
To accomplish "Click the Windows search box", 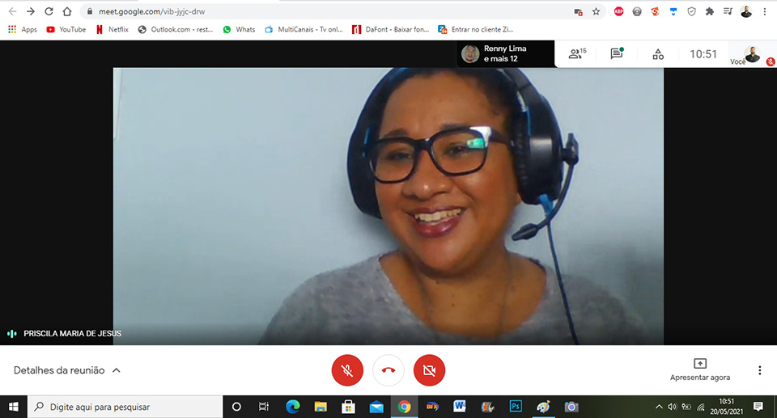I will pos(125,407).
